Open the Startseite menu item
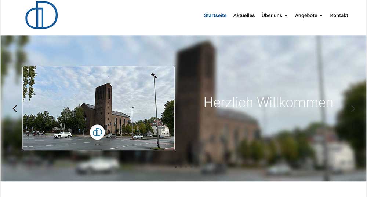 215,15
